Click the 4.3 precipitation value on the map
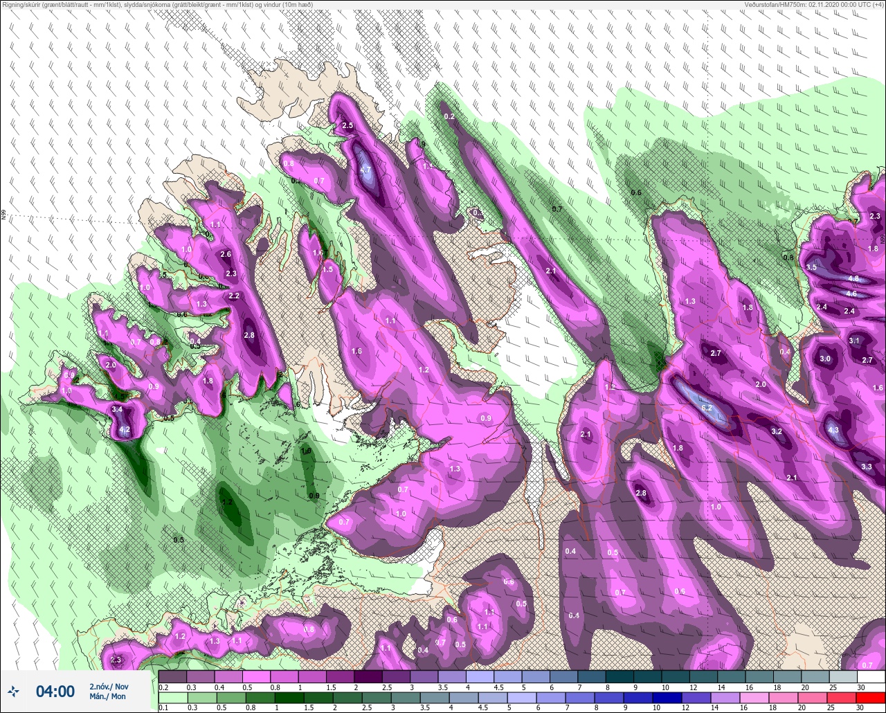 (833, 430)
